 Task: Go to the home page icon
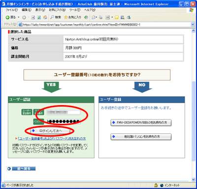pyautogui.click(x=45, y=17)
